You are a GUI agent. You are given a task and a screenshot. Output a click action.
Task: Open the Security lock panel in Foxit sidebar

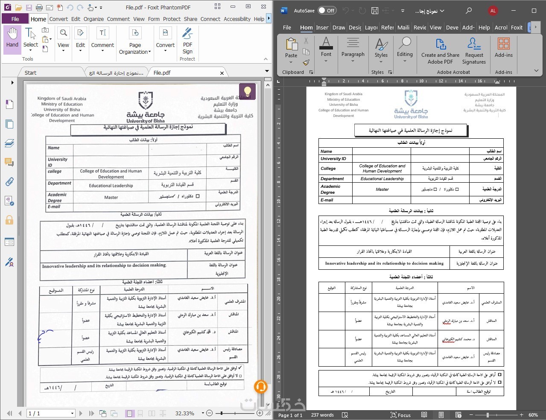[9, 220]
